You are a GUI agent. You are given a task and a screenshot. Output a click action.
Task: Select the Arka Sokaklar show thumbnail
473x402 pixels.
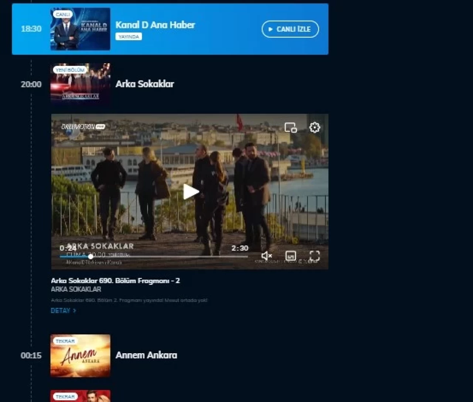80,84
